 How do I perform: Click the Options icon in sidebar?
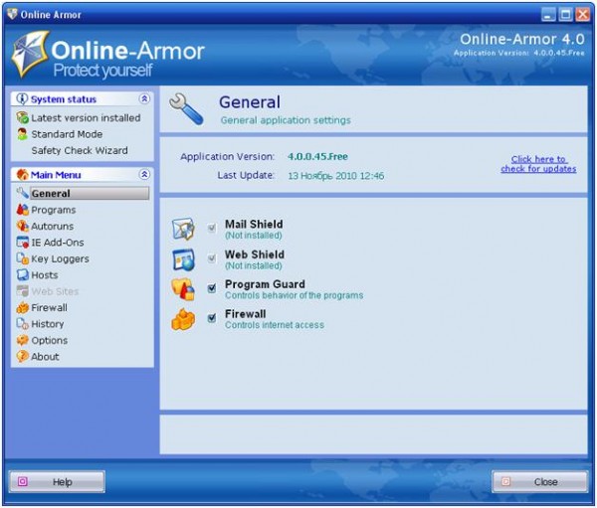click(23, 340)
